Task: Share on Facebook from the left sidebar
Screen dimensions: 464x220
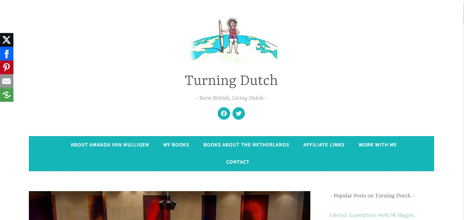Action: 7,54
